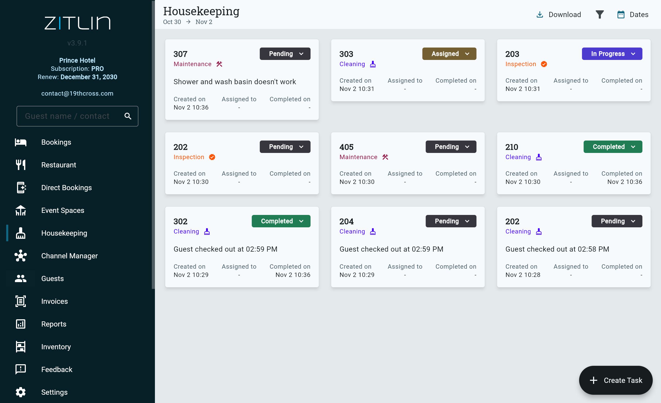Open Channel Manager via its hub icon
This screenshot has height=403, width=661.
click(x=21, y=256)
